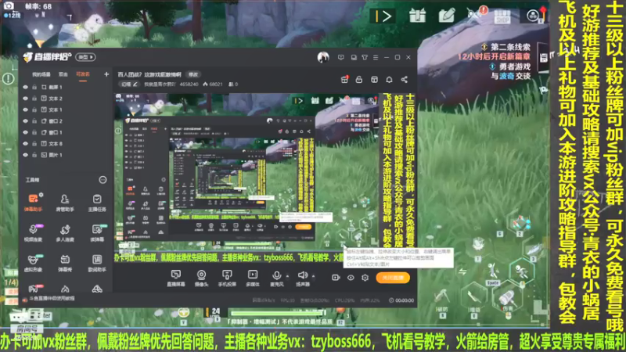This screenshot has width=626, height=352.
Task: Open the game SHOP icon
Action: click(x=502, y=16)
